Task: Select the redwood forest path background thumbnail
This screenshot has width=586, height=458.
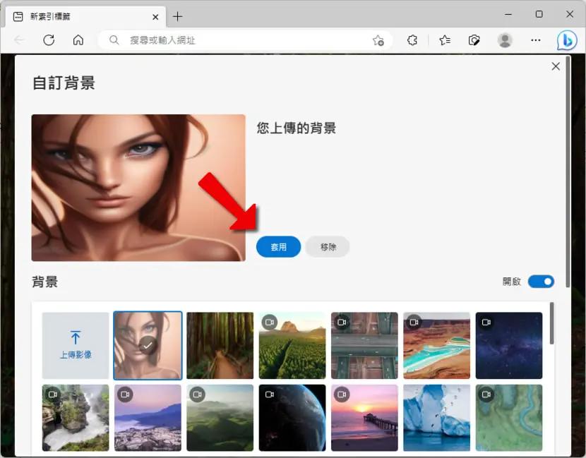Action: 220,346
